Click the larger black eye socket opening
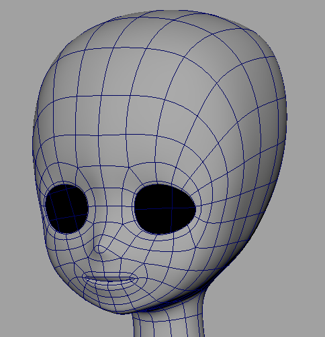The image size is (325, 337). pyautogui.click(x=165, y=209)
